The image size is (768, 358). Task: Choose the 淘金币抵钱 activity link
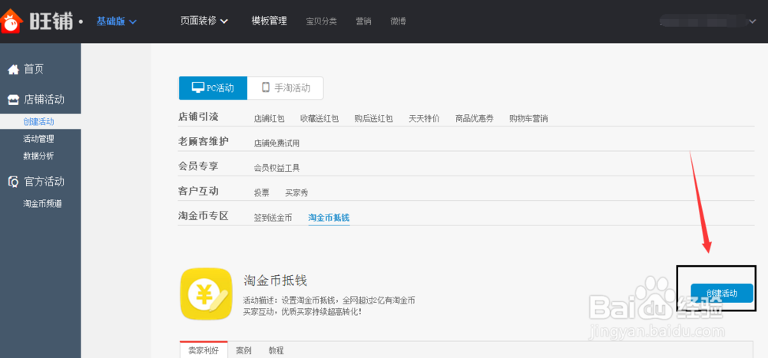point(329,218)
